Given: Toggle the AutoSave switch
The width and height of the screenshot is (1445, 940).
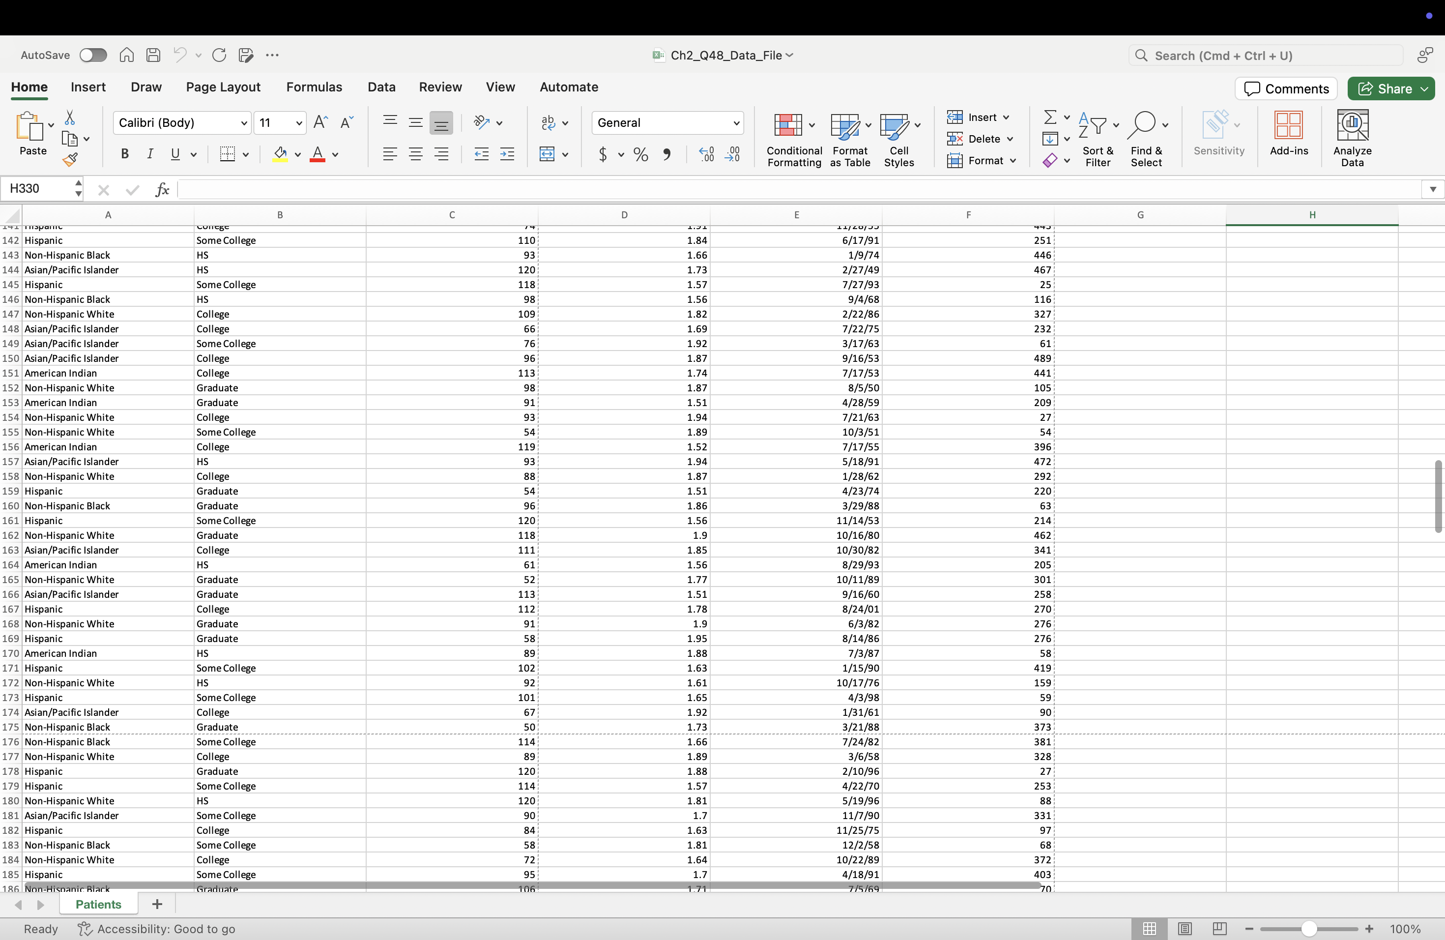Looking at the screenshot, I should pos(93,55).
